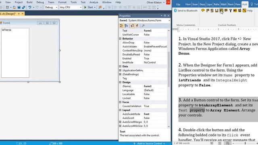Click Add to Source Control in status bar
This screenshot has width=258, height=145.
tap(150, 143)
